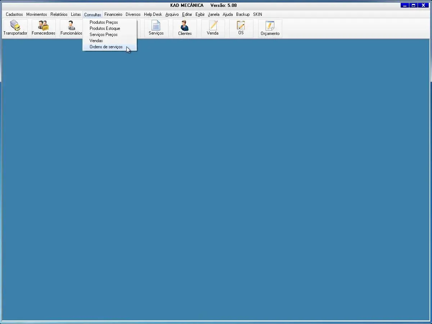Viewport: 432px width, 324px height.
Task: Click the Fornecedores toolbar icon
Action: pyautogui.click(x=44, y=28)
